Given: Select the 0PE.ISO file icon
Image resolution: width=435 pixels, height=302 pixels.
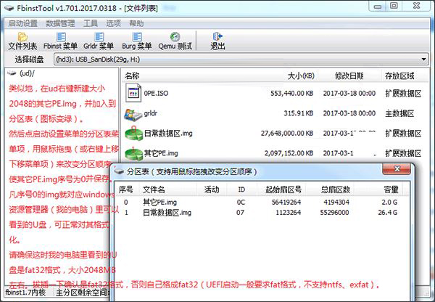Looking at the screenshot, I should [x=133, y=93].
